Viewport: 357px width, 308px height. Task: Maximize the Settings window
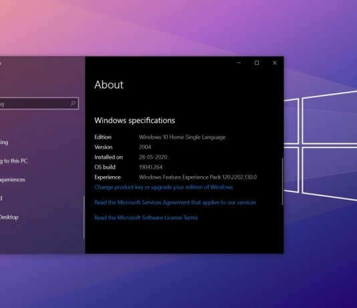(x=257, y=63)
